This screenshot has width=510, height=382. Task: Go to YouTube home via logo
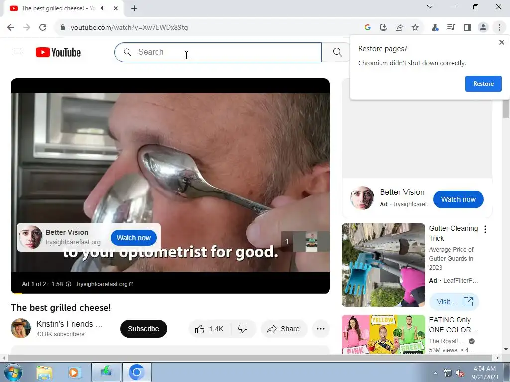click(x=58, y=52)
